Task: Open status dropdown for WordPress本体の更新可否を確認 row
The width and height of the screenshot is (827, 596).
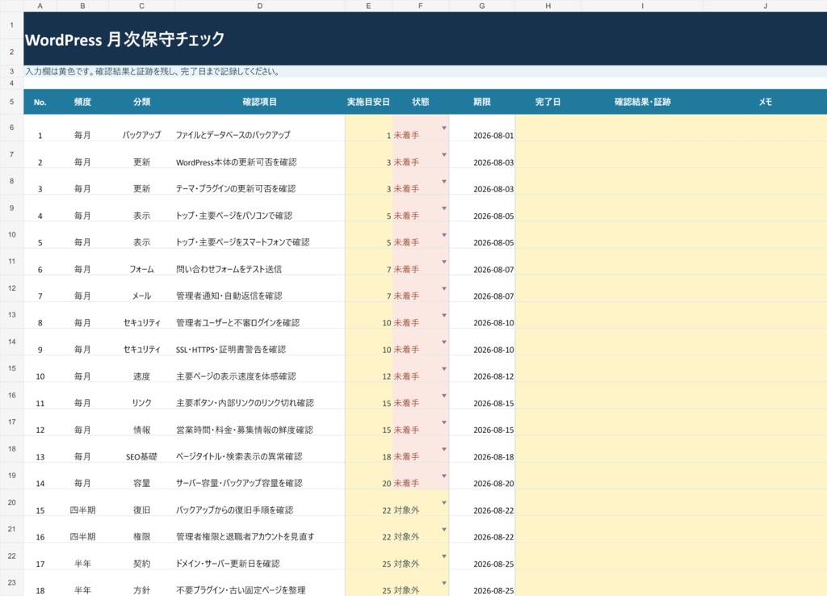Action: coord(443,155)
